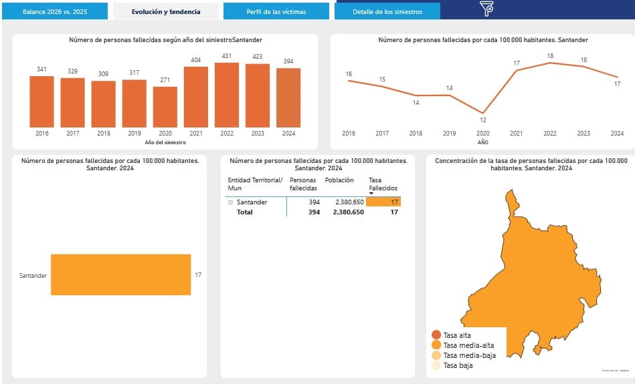
Task: Click the sort arrow under Tasa Fallecidos
Action: pyautogui.click(x=371, y=194)
